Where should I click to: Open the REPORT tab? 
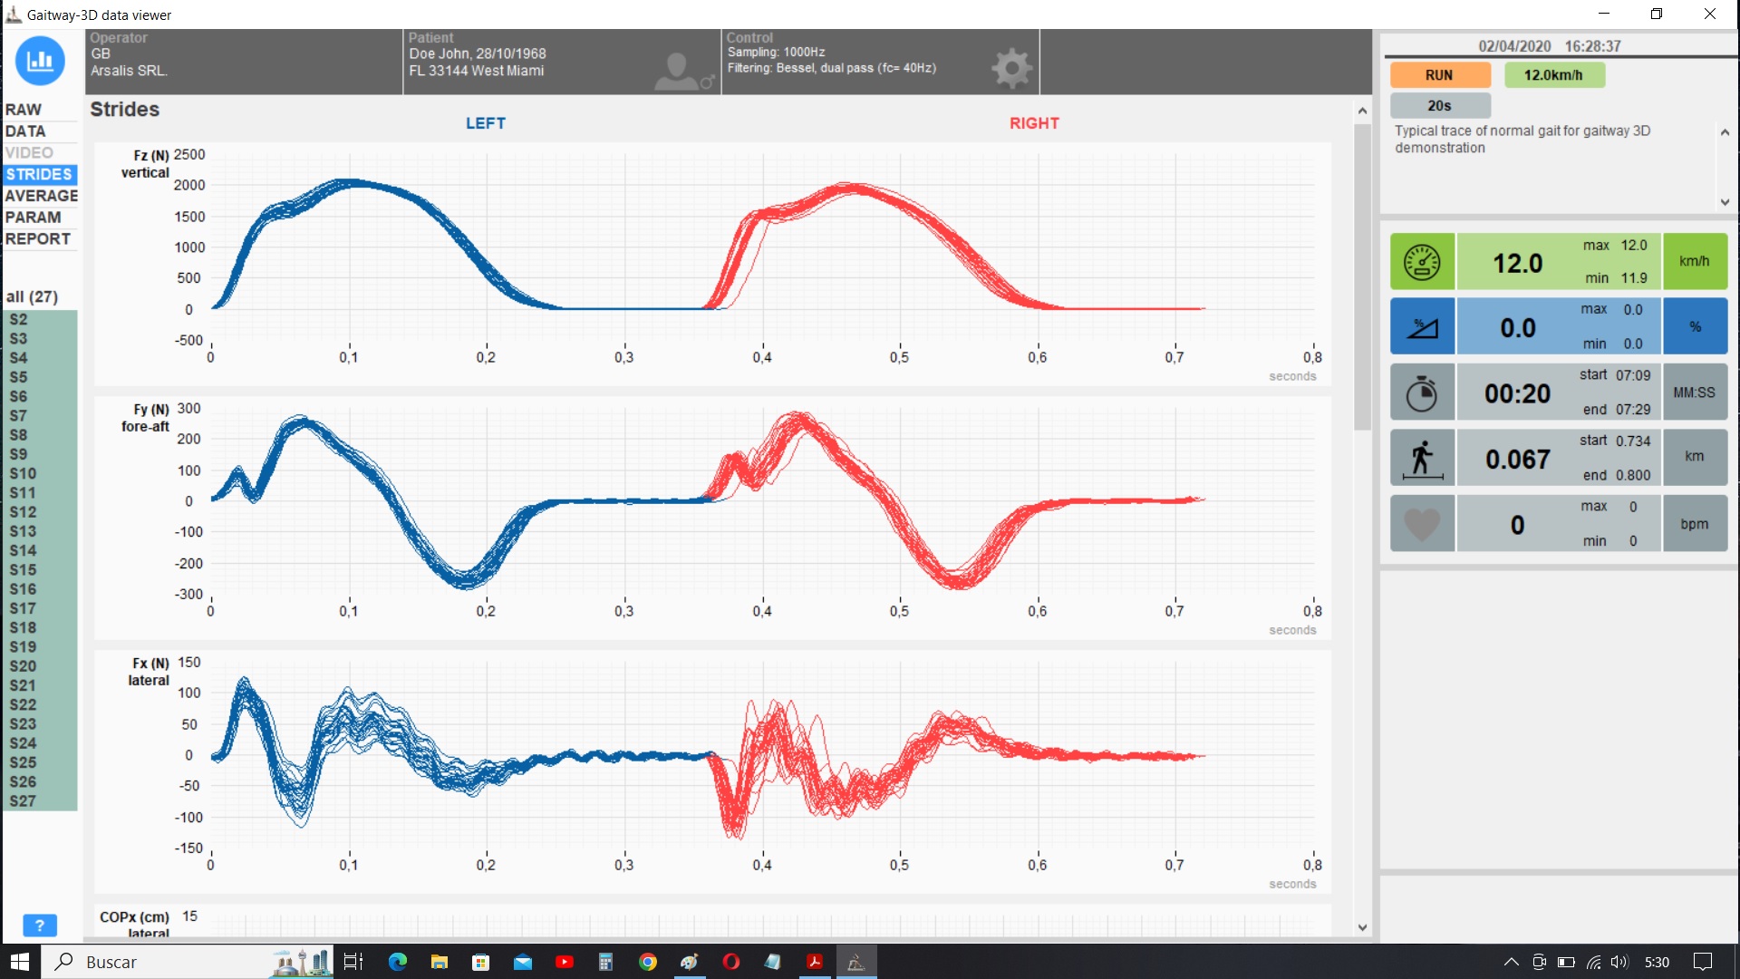(x=37, y=239)
